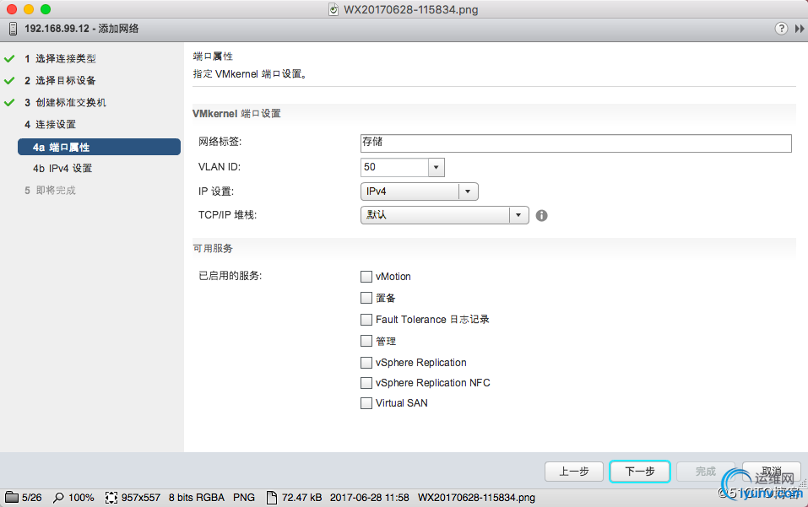This screenshot has width=808, height=507.
Task: Go to step 1 选择连接类型
Action: point(66,59)
